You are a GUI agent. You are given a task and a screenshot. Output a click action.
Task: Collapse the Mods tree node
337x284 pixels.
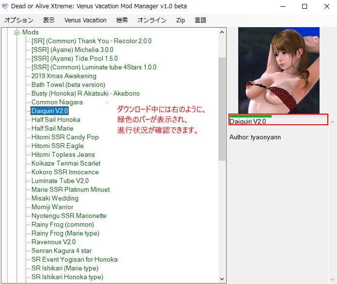coord(16,33)
